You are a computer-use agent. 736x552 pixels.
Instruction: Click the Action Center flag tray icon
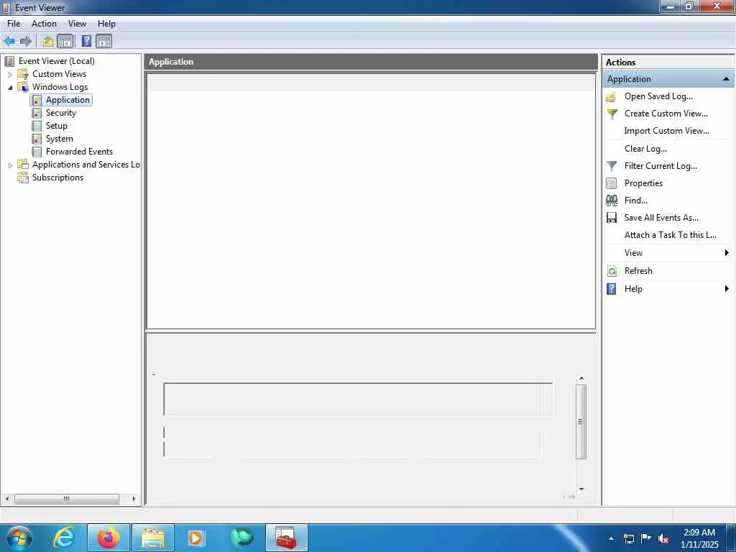[x=646, y=538]
